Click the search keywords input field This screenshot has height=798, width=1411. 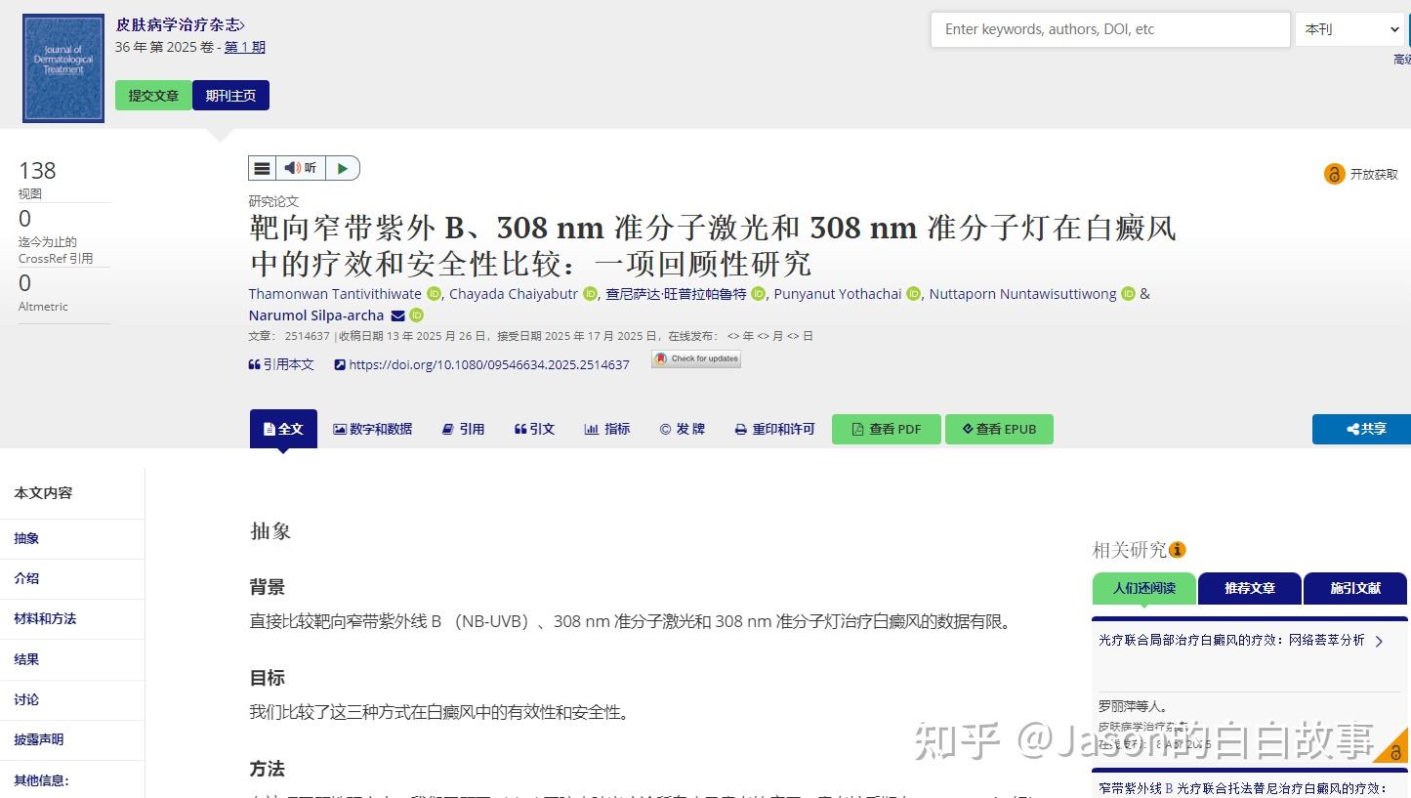(1108, 29)
